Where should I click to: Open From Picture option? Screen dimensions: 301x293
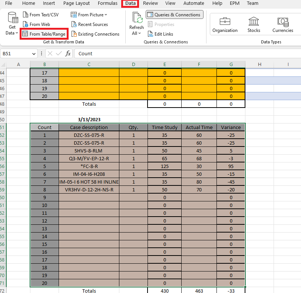point(89,15)
